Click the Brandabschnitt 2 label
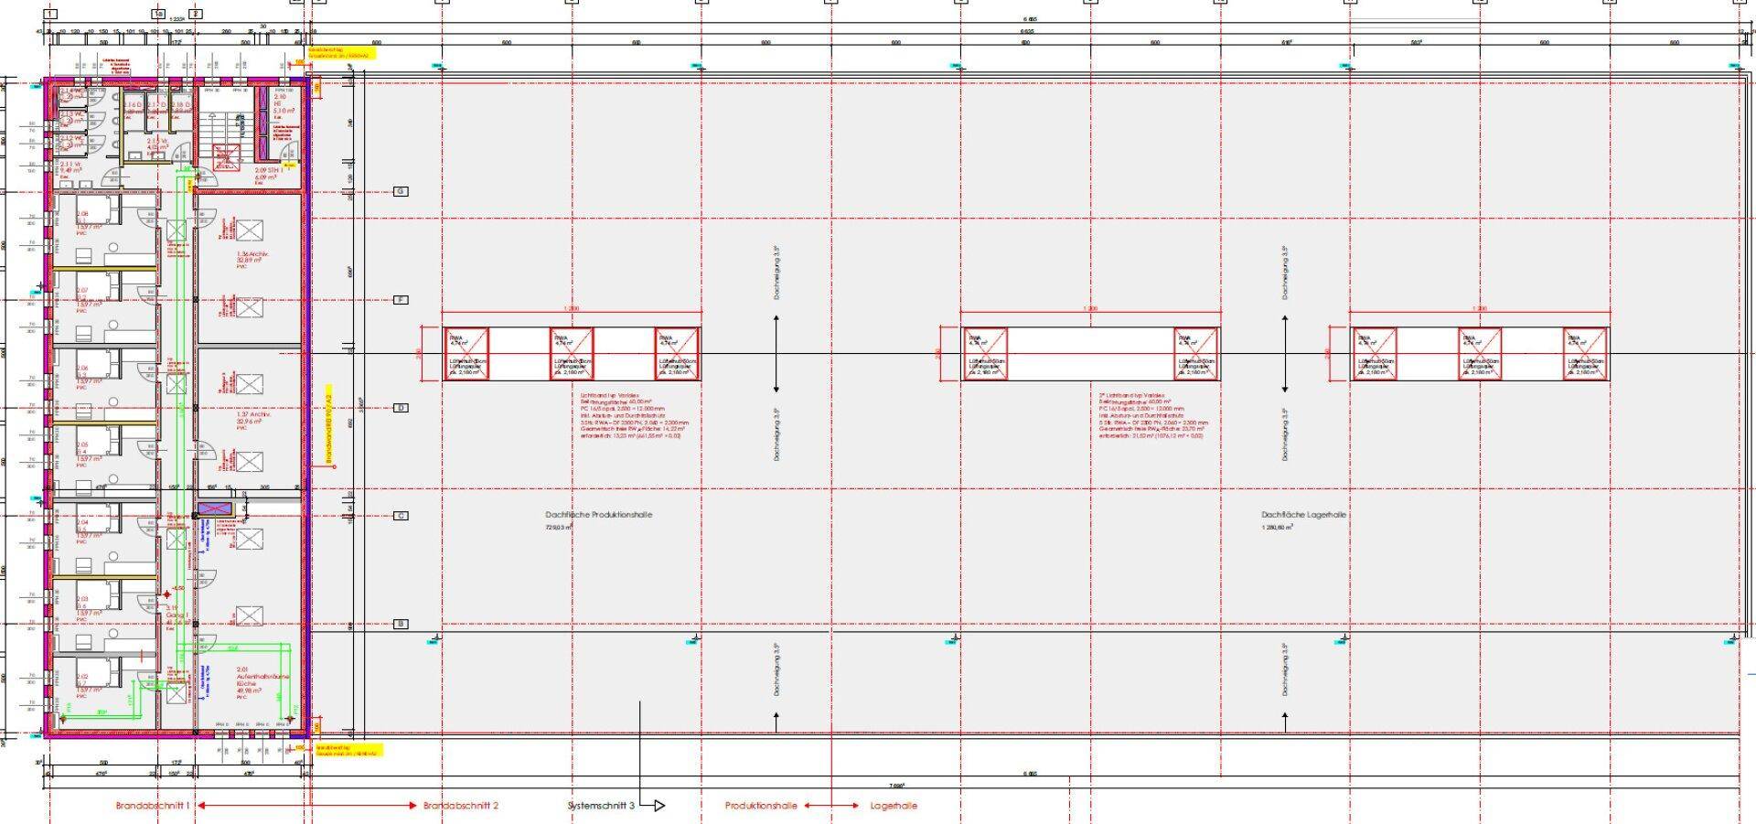 tap(460, 806)
